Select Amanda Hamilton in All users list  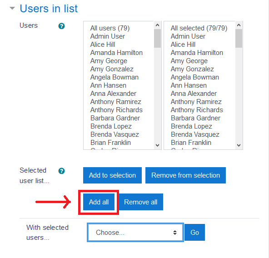116,53
